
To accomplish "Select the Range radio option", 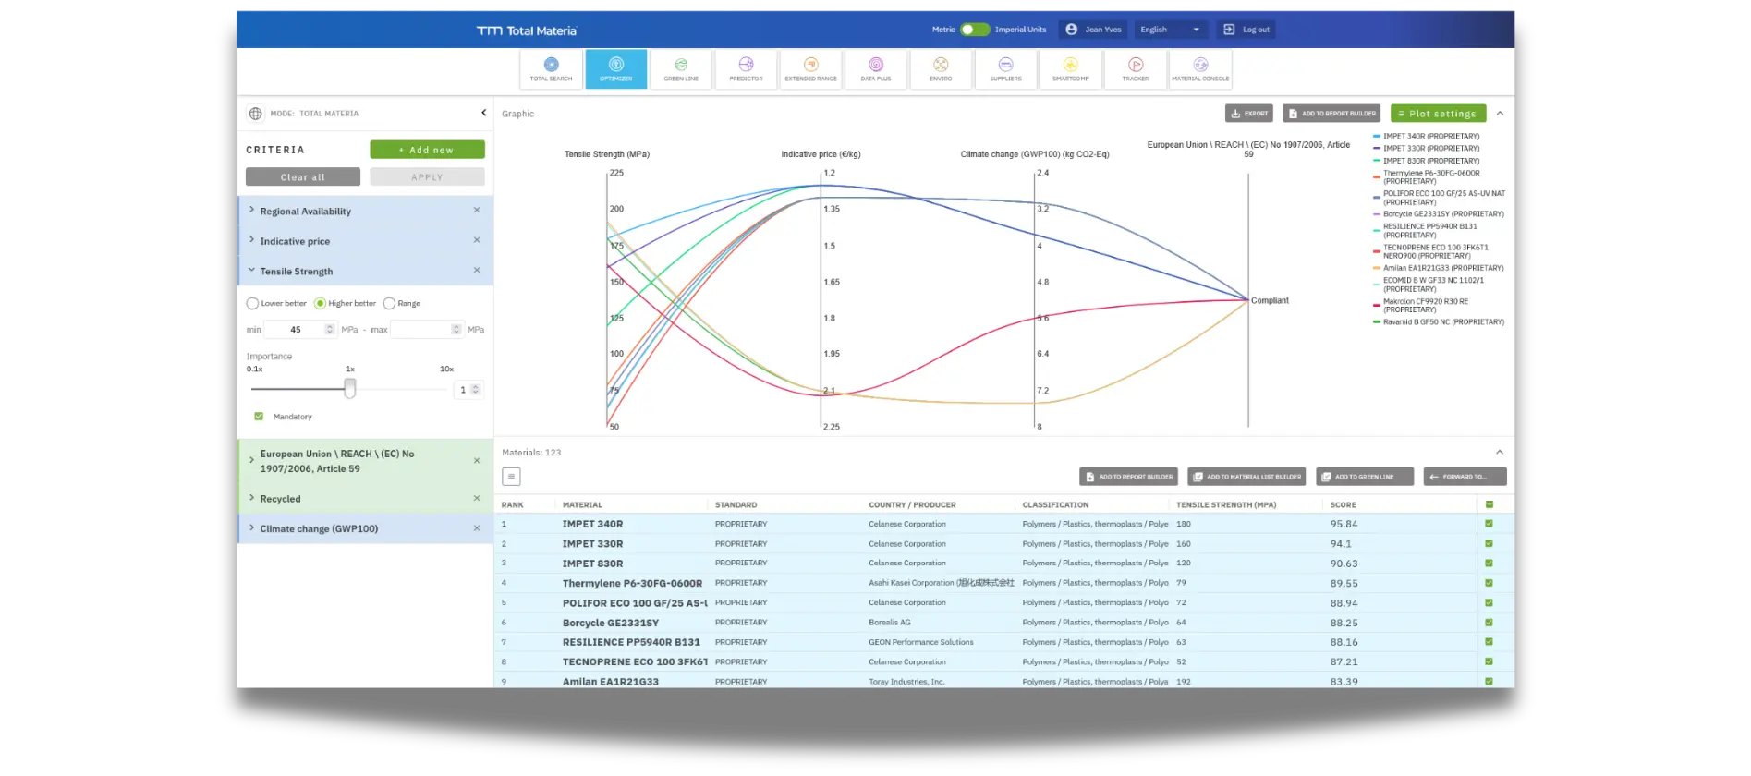I will [389, 303].
